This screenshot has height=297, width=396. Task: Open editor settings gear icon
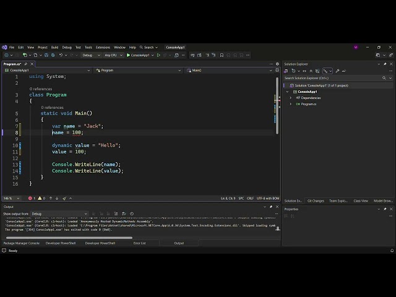click(277, 64)
